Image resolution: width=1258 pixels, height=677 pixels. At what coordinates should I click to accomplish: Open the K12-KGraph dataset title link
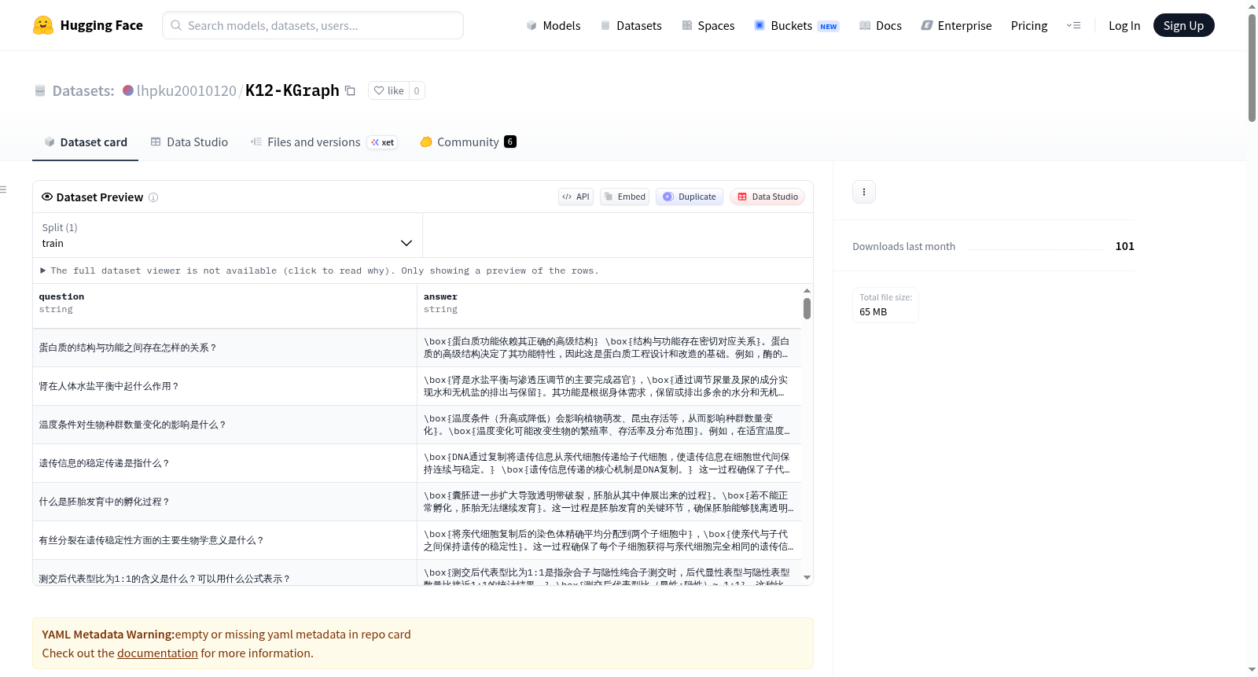(292, 90)
